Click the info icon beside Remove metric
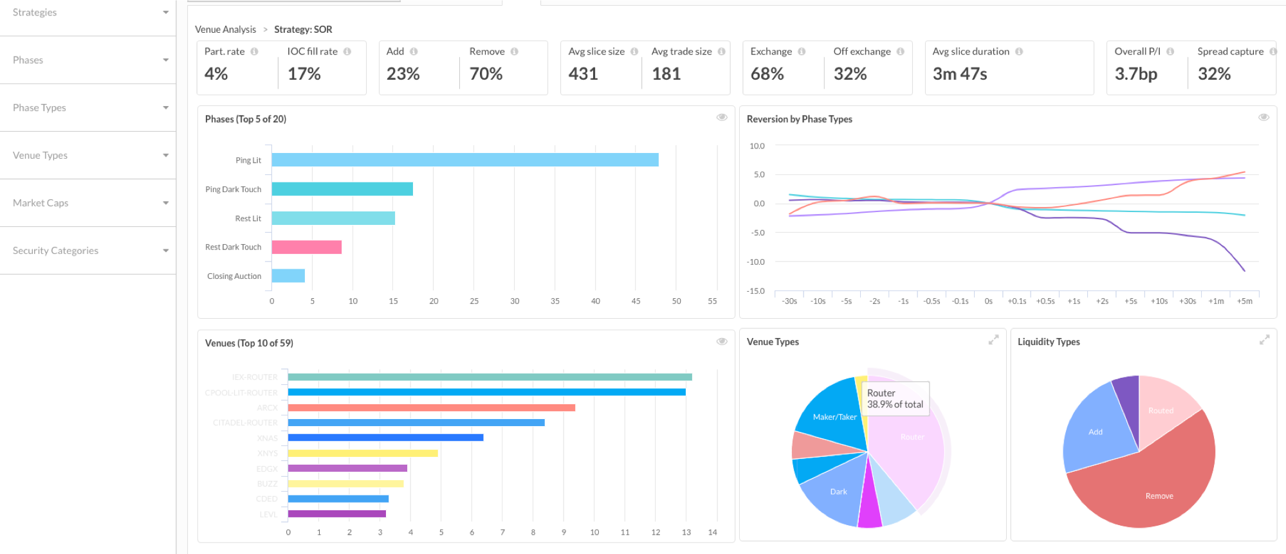Image resolution: width=1286 pixels, height=554 pixels. pyautogui.click(x=514, y=51)
